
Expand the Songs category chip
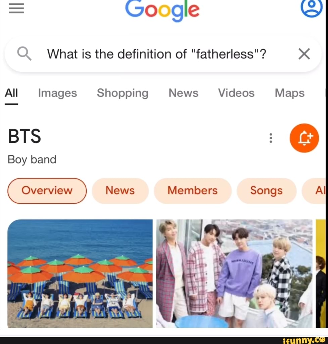[266, 191]
